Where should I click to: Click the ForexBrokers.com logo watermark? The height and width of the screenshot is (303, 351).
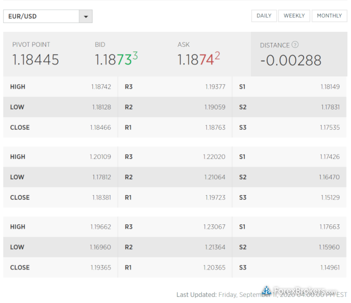(x=299, y=291)
